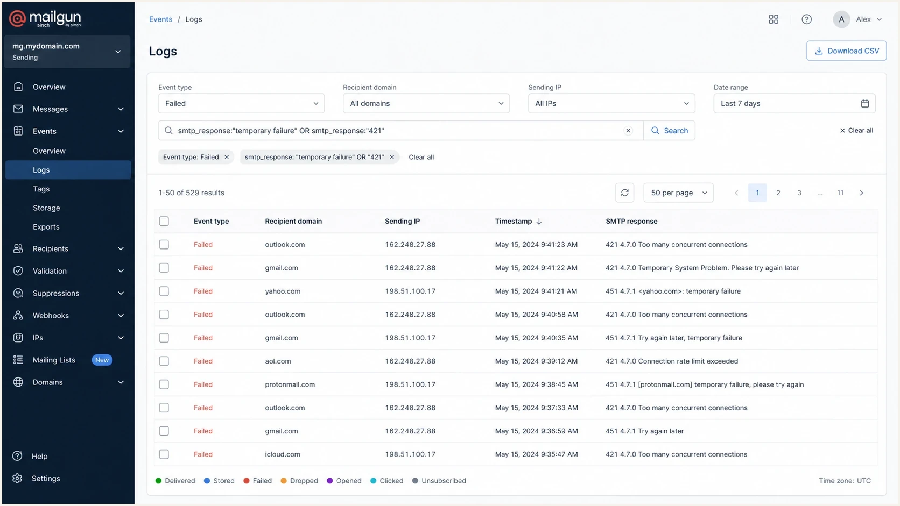Click the Mailgun logo
The image size is (900, 506).
pos(45,19)
